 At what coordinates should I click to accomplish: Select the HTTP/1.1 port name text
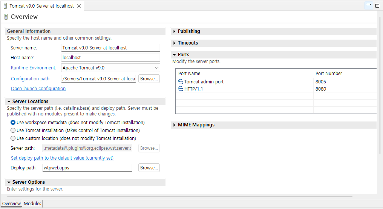pyautogui.click(x=193, y=89)
